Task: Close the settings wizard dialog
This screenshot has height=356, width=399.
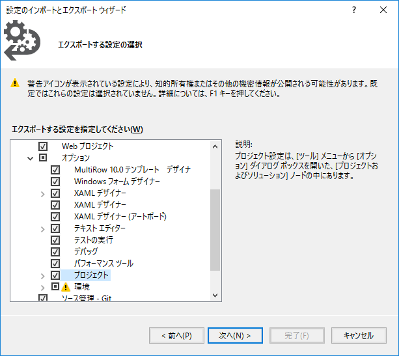Action: click(x=383, y=10)
